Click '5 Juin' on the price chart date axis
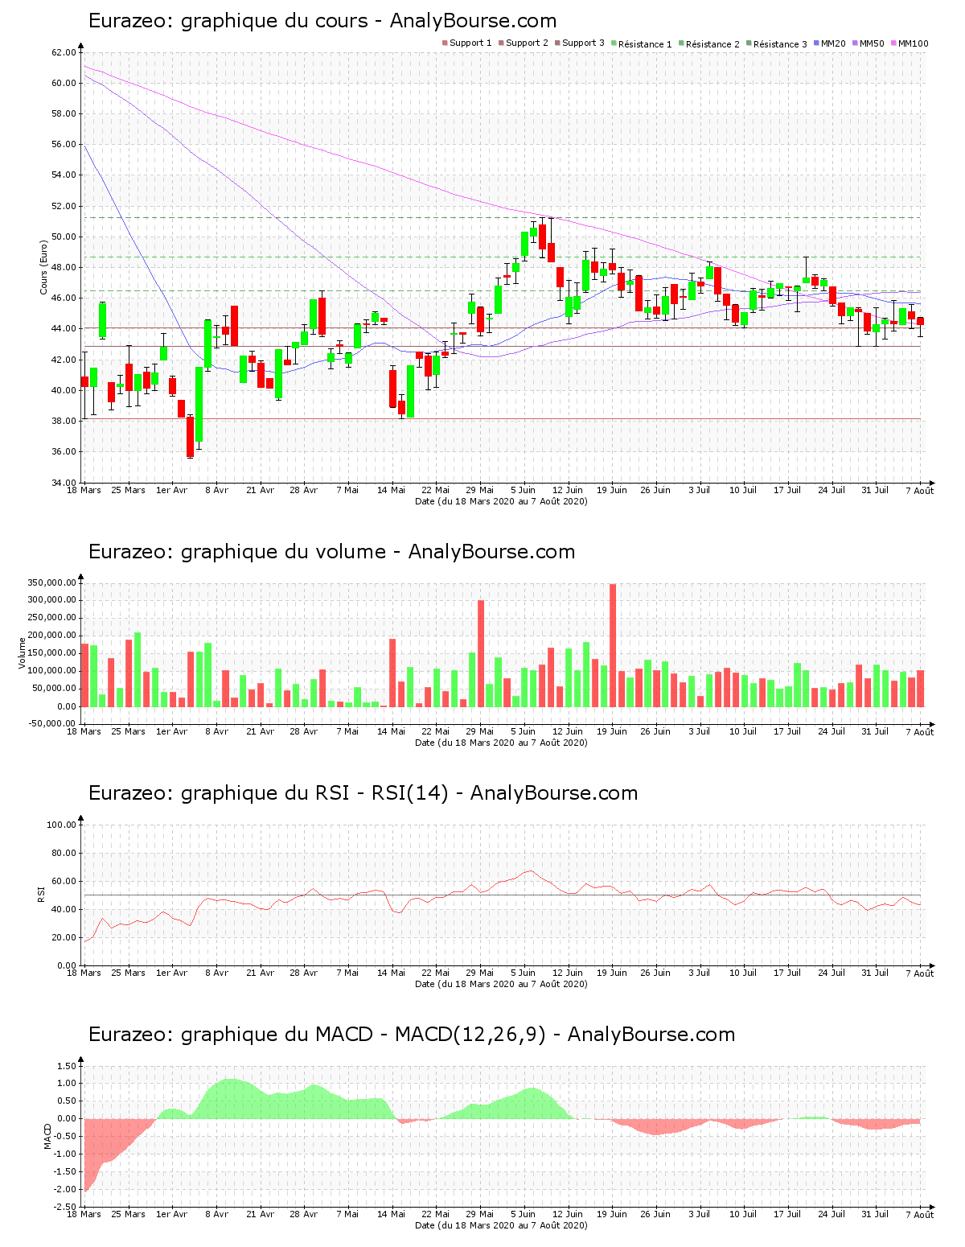Viewport: 965px width, 1247px height. 524,491
